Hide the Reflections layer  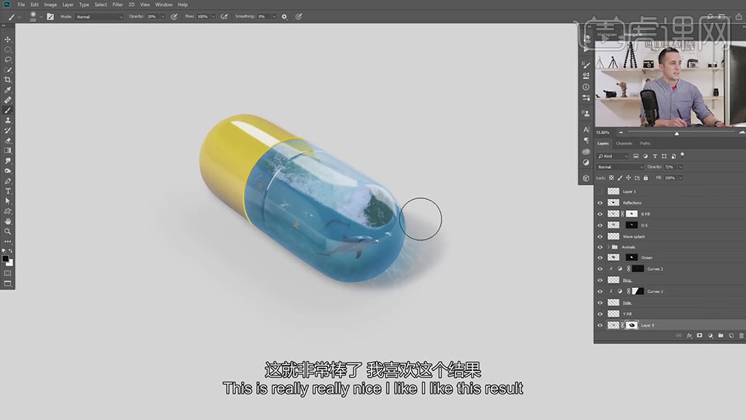click(x=600, y=203)
